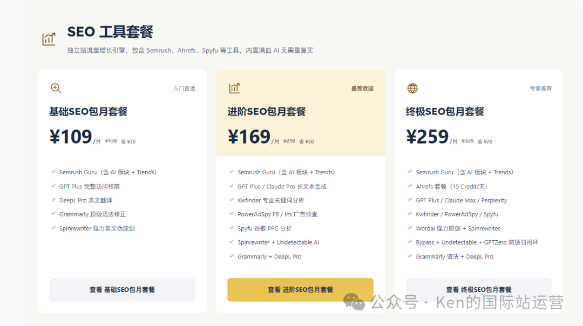Click the struck-through ¥219 price

(x=289, y=141)
